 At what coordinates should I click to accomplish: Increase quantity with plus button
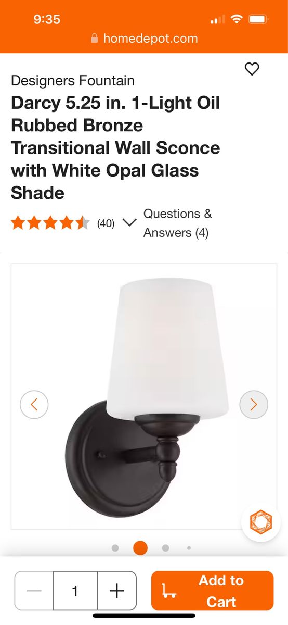[117, 591]
